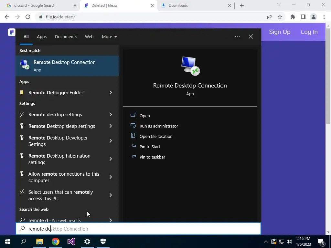This screenshot has height=248, width=331.
Task: Switch to discord - Google Search tab
Action: 40,5
